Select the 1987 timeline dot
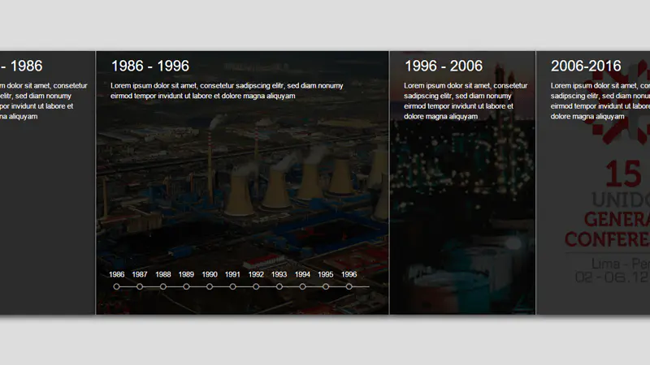The height and width of the screenshot is (365, 650). [x=140, y=286]
